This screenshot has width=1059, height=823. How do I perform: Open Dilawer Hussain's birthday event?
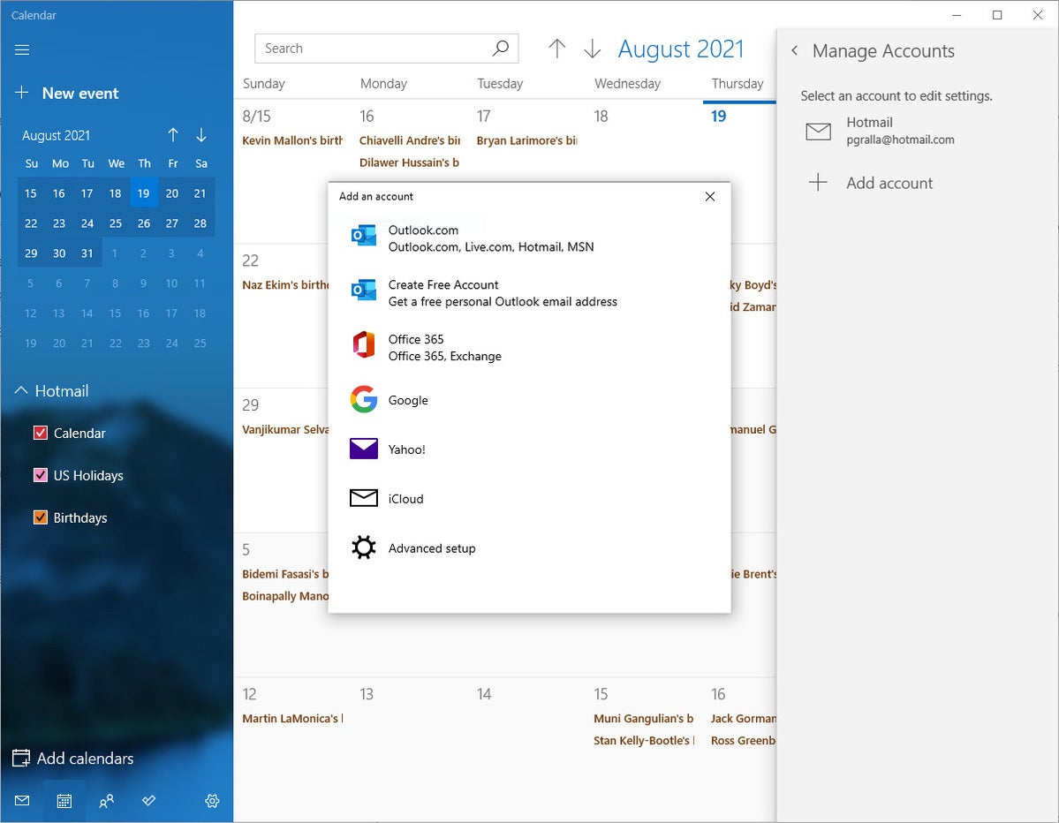(409, 162)
